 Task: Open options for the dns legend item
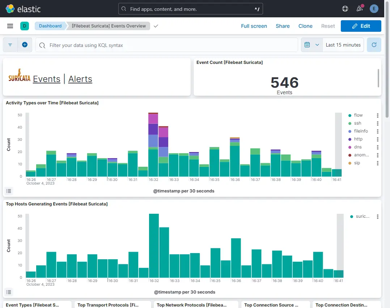377,147
